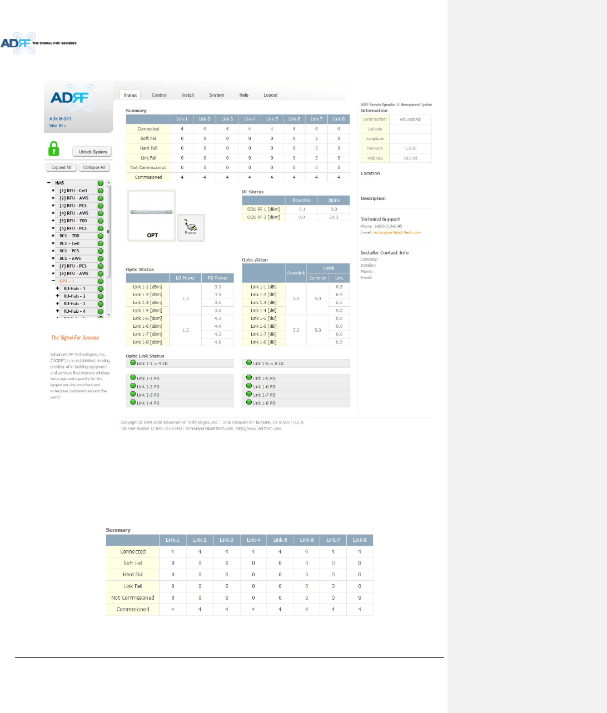Click status LED next to BCU - Cell
Screen dimensions: 607x713
tap(101, 243)
